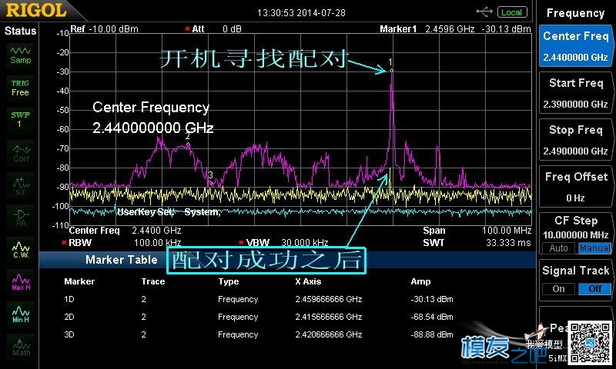Click the USB connection icon

[484, 12]
